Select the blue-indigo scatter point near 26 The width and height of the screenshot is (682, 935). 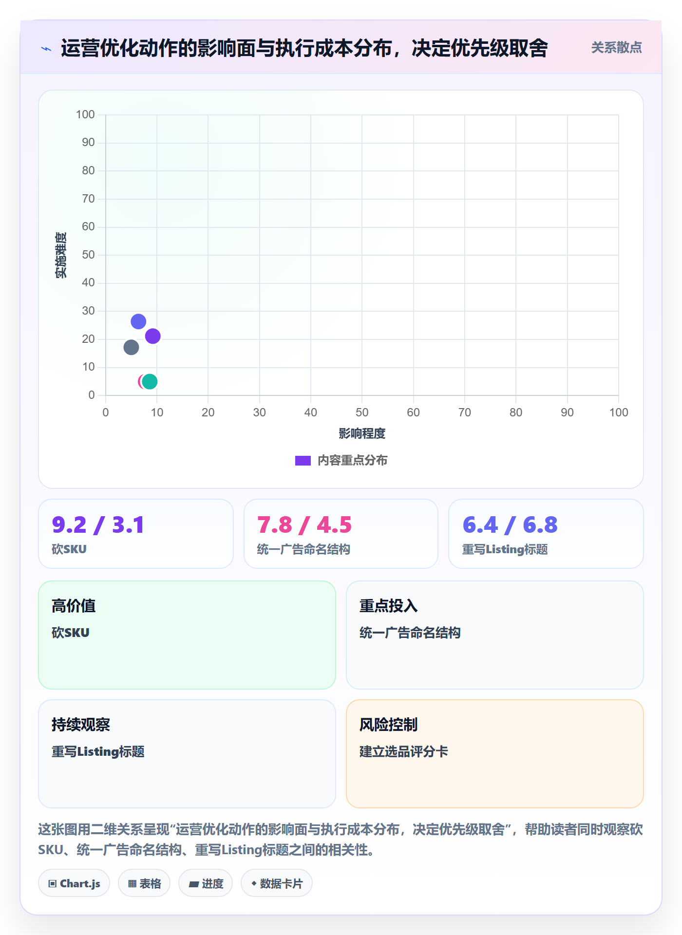coord(138,321)
